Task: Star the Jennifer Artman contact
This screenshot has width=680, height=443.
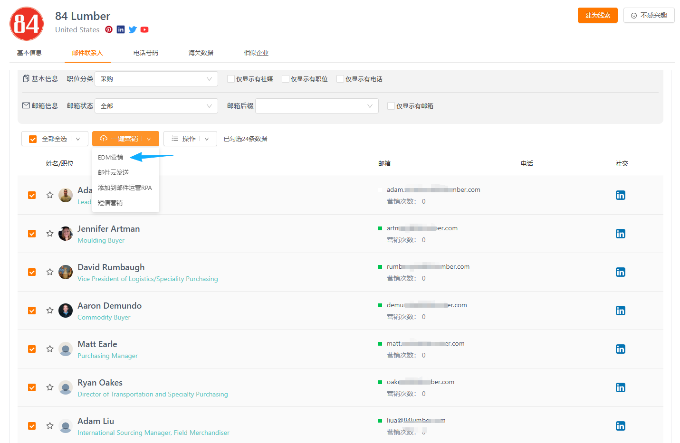Action: (50, 234)
